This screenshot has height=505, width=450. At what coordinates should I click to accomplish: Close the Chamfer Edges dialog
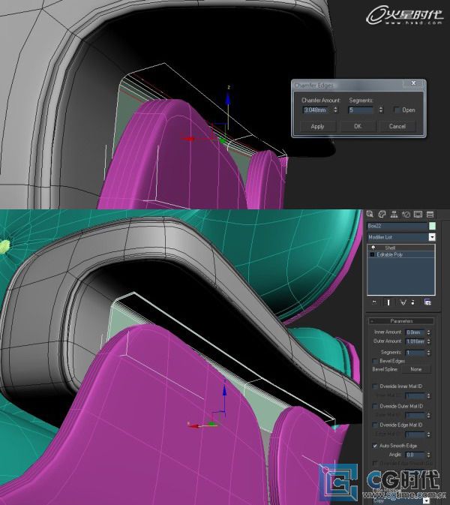(x=414, y=83)
